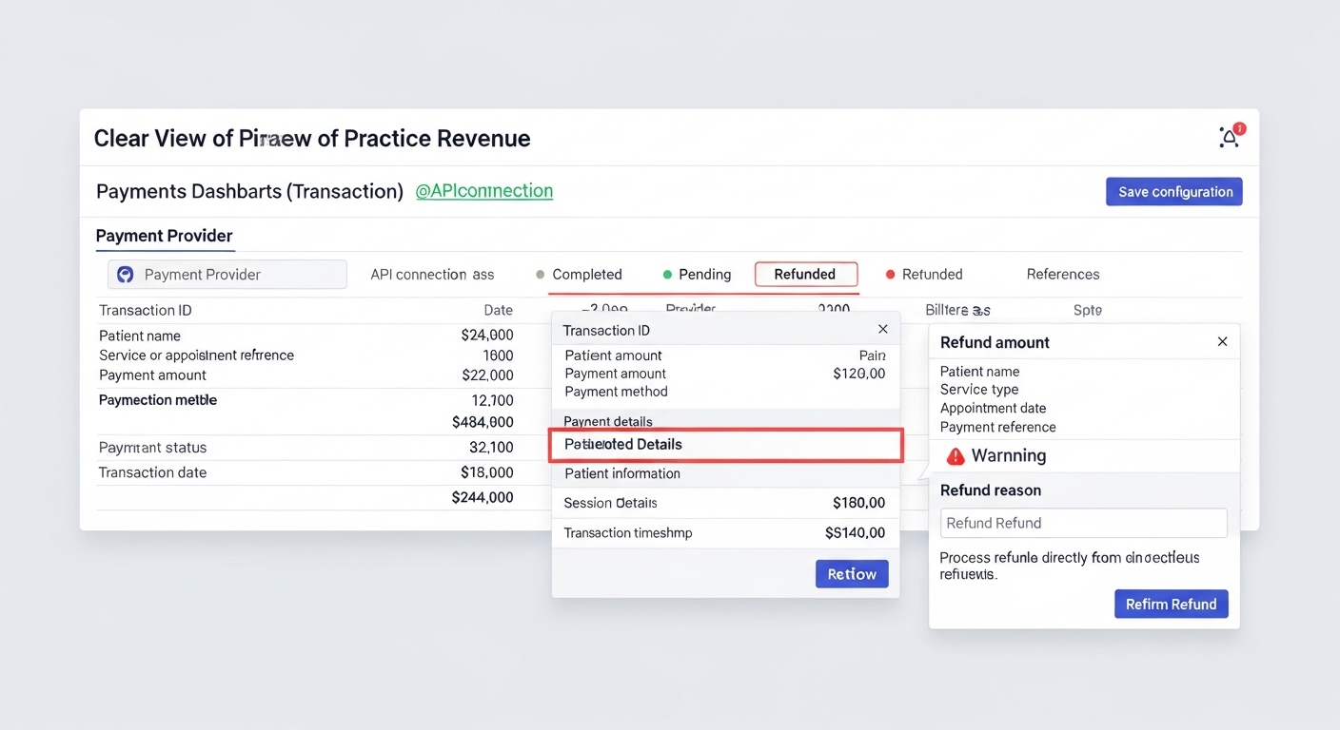Click the Refund reason input field

1083,523
